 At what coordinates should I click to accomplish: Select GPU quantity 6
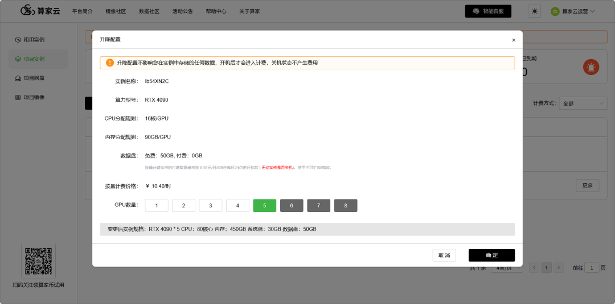pos(292,205)
